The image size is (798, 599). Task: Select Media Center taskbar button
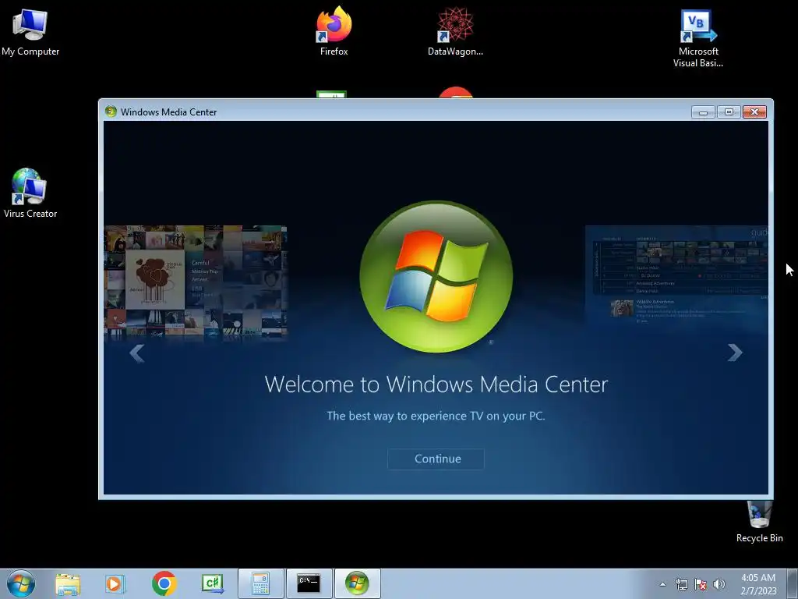357,583
